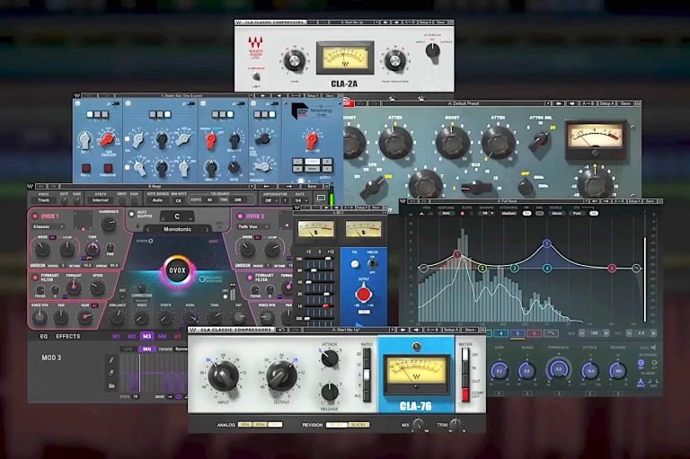
Task: Open the CLA-76 preset list
Action: click(348, 330)
